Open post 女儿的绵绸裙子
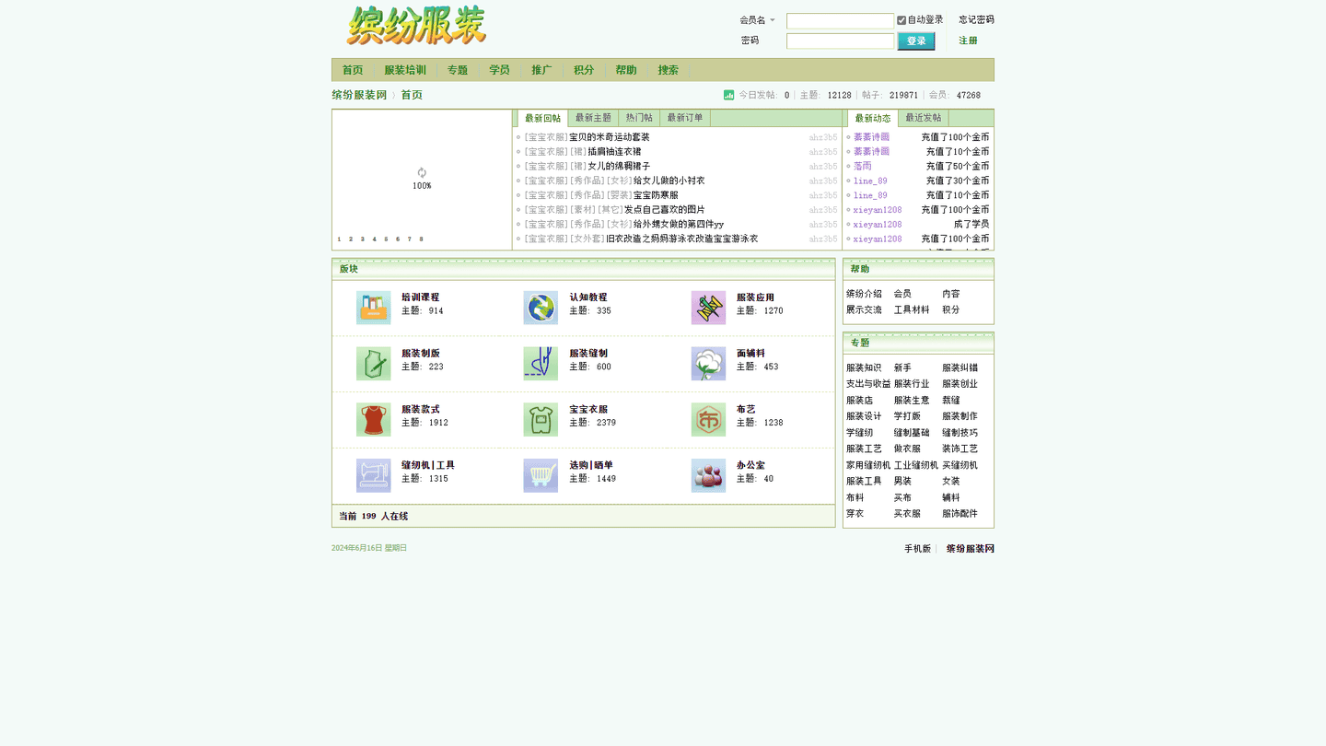The width and height of the screenshot is (1326, 746). pos(619,167)
